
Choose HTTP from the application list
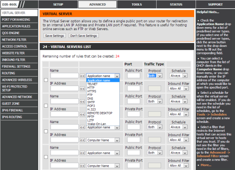pyautogui.click(x=103, y=87)
